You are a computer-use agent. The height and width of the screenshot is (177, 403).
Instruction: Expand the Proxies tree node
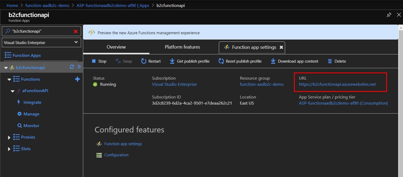pos(9,137)
